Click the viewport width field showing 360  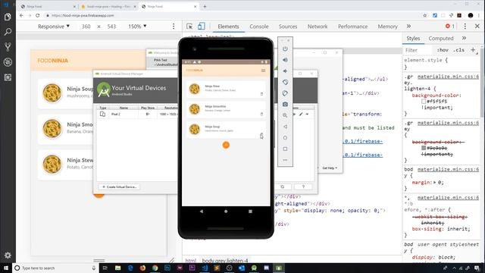point(86,27)
